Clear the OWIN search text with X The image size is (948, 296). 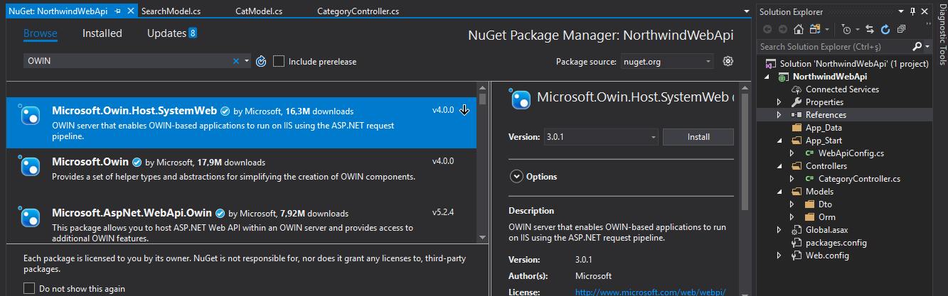pos(236,62)
